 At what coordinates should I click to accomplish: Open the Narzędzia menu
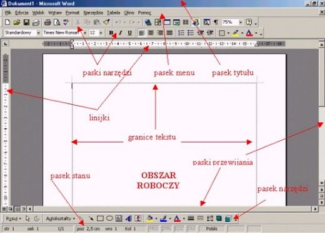coord(93,12)
